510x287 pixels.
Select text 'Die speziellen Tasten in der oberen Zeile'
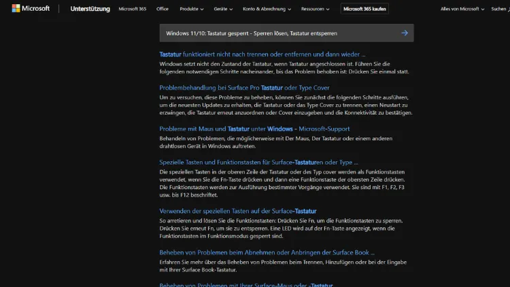[x=208, y=172]
